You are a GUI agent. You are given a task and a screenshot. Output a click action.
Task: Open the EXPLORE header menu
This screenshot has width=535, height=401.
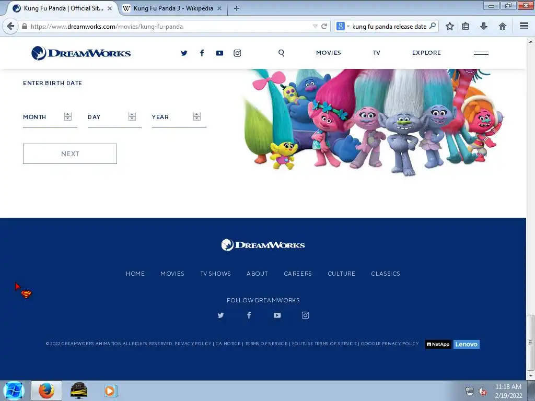[x=426, y=53]
